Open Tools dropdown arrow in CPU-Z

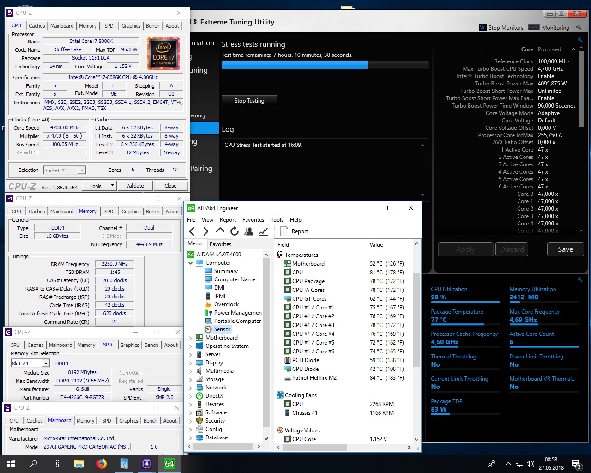112,186
